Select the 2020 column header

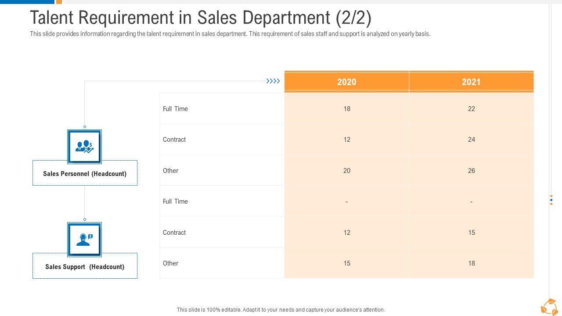pyautogui.click(x=346, y=82)
